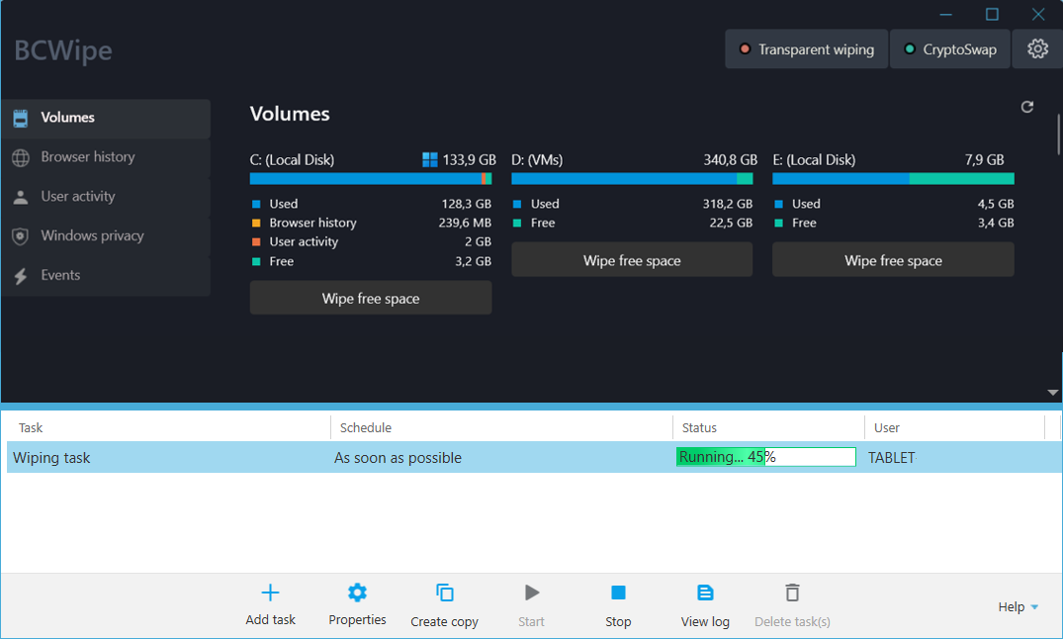1063x639 pixels.
Task: Toggle Transparent wiping
Action: click(806, 48)
